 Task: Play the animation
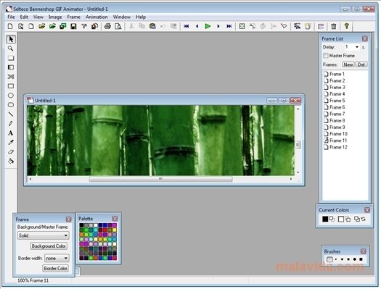point(208,26)
